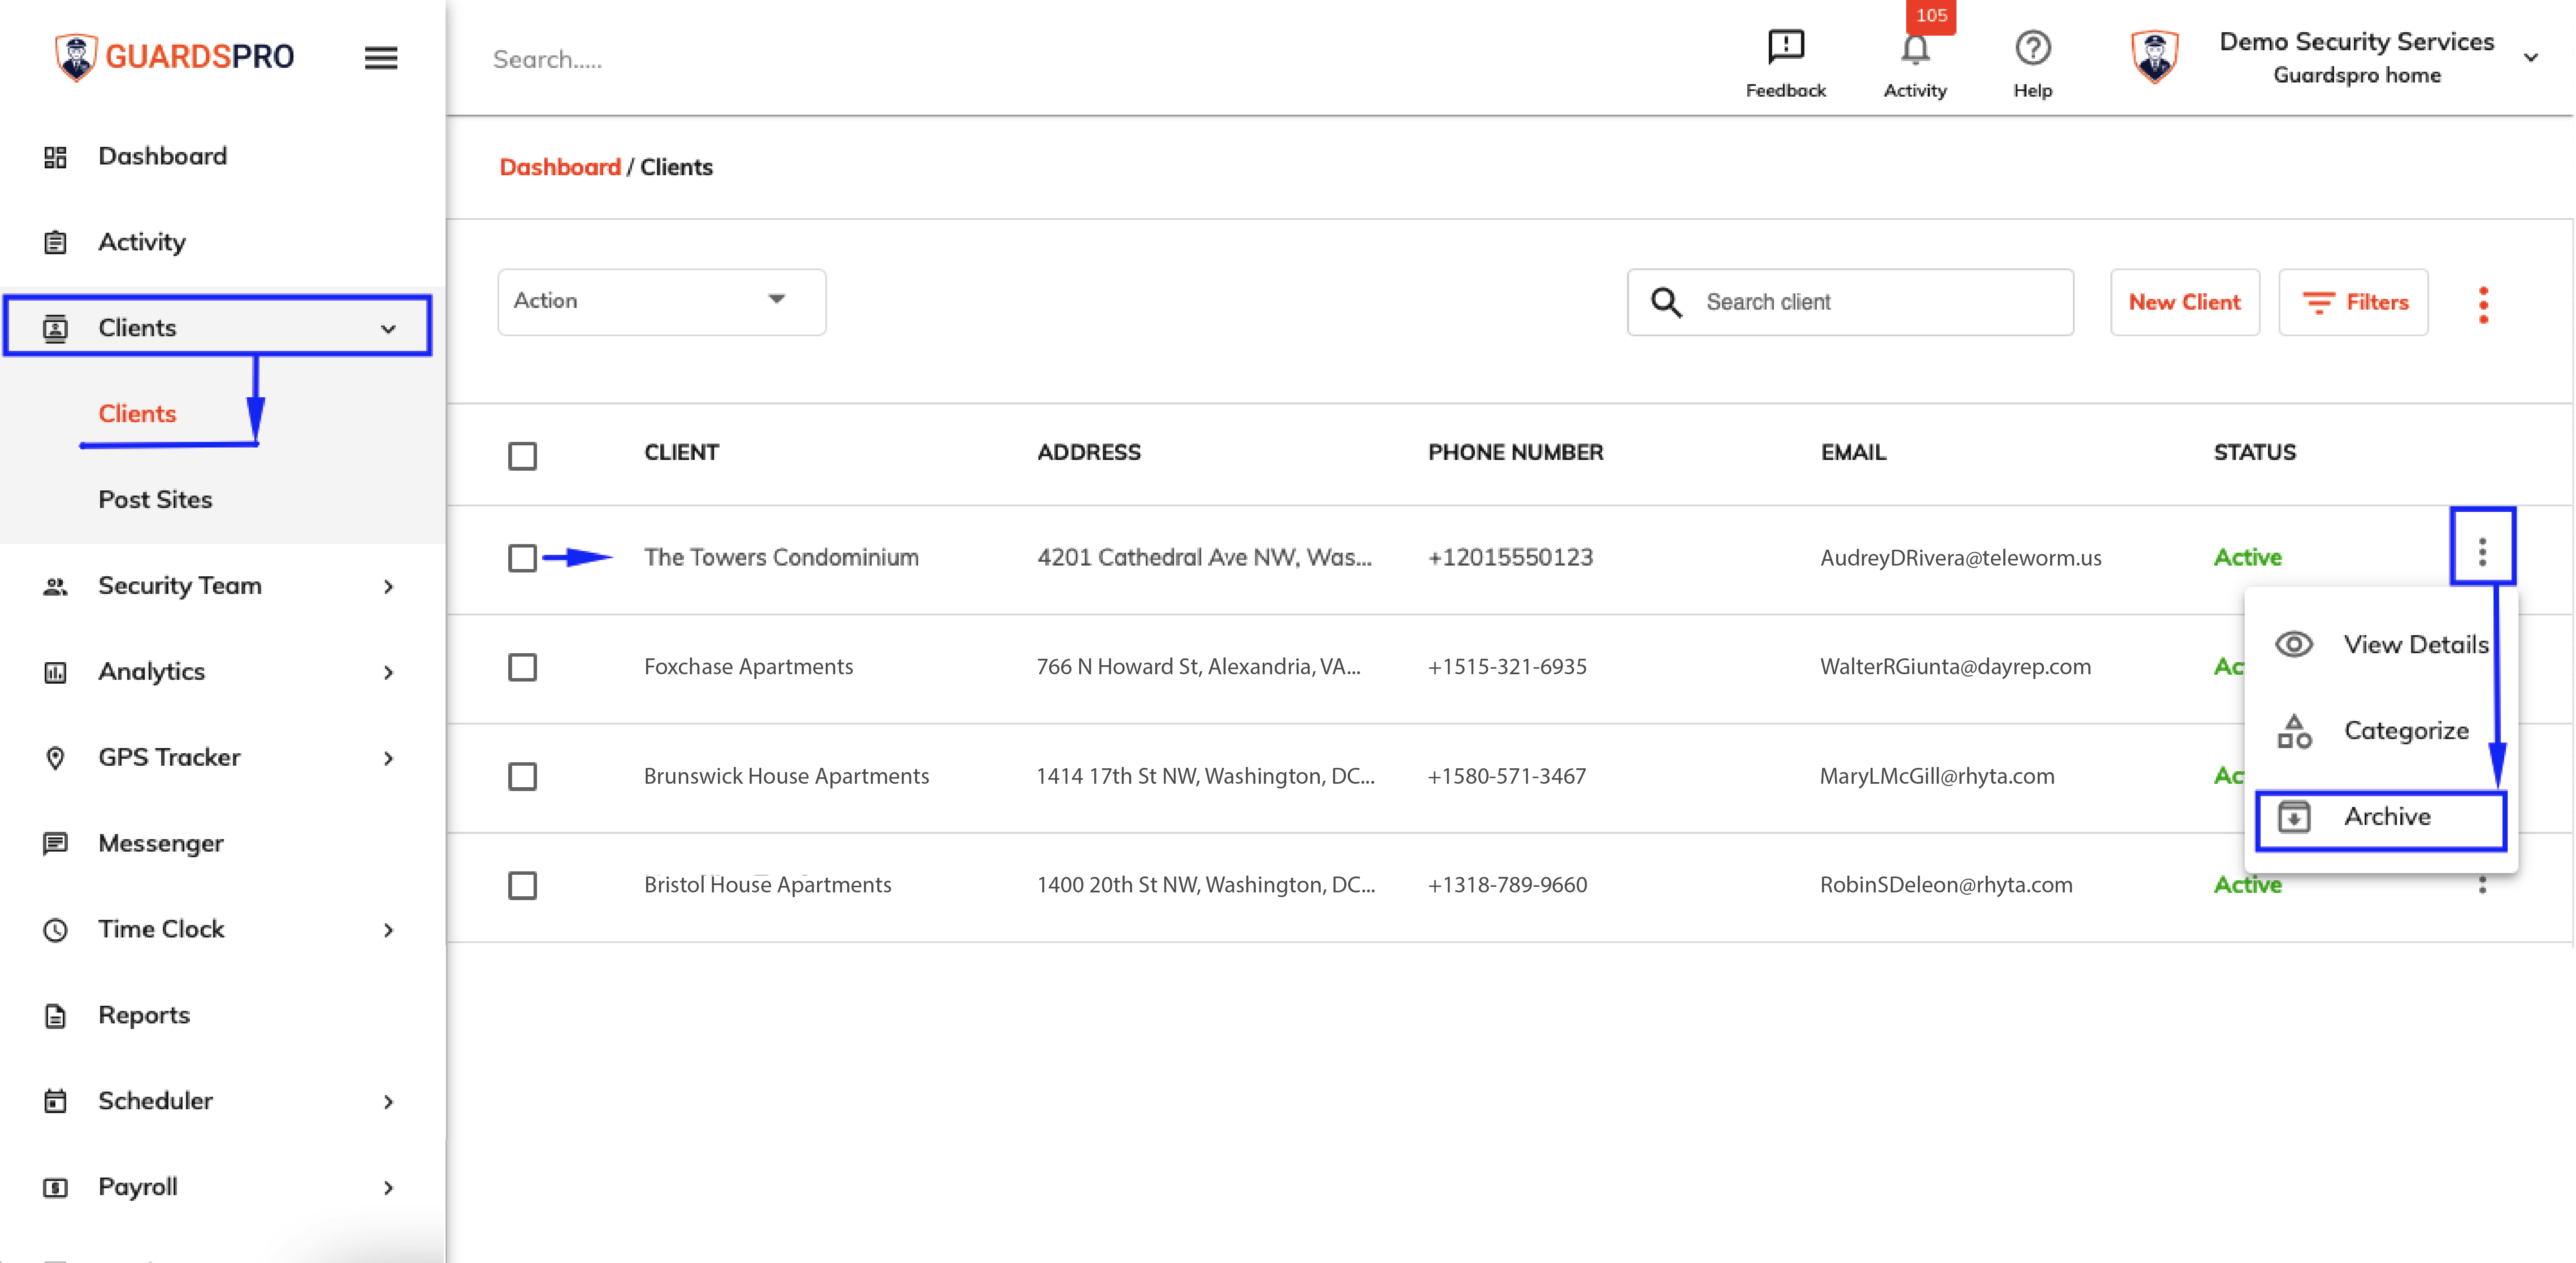Open the hamburger menu beside the GuardsPro logo
Viewport: 2576px width, 1263px height.
click(x=380, y=58)
